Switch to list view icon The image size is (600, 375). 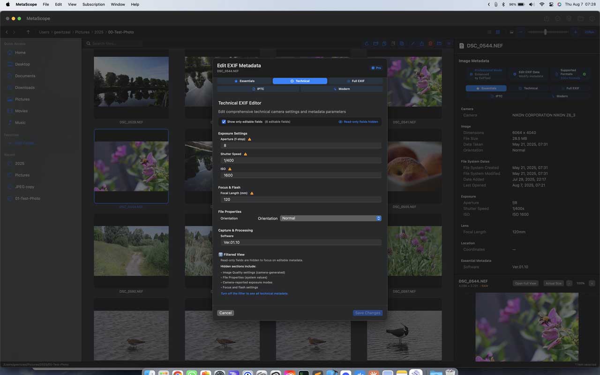point(489,32)
